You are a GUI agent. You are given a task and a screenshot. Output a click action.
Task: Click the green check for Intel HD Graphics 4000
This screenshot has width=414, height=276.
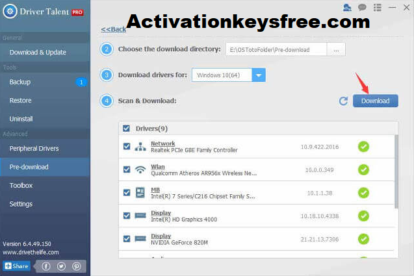pyautogui.click(x=363, y=216)
